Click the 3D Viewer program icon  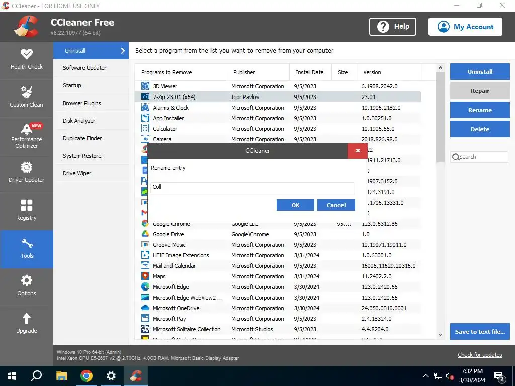[x=145, y=86]
